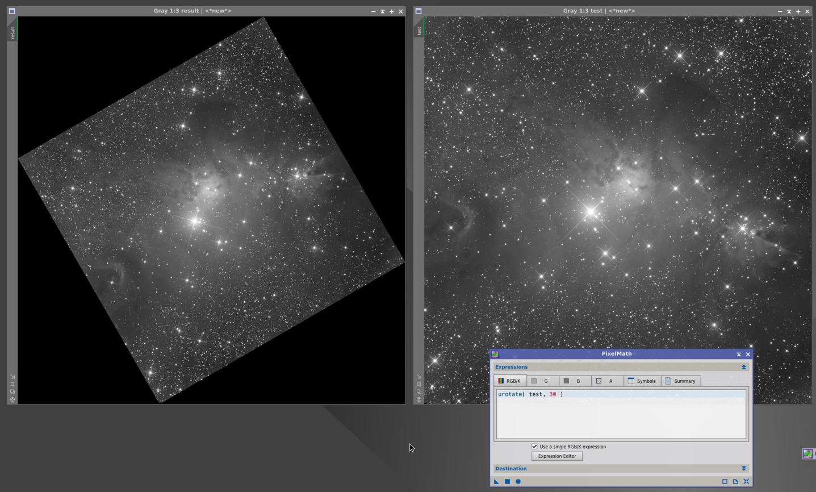Screen dimensions: 816x492
Task: Maximize the result image window
Action: [x=392, y=11]
